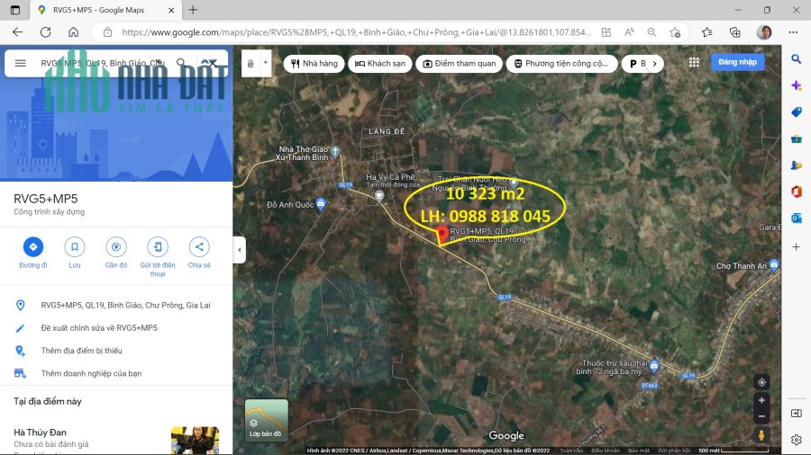Click the red location pin on the map

click(442, 235)
